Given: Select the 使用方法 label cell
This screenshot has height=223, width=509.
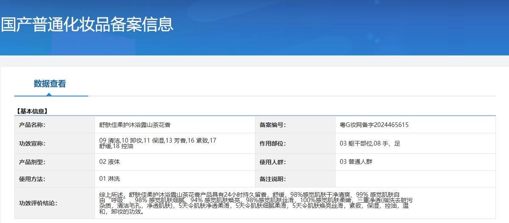Looking at the screenshot, I should click(x=32, y=179).
